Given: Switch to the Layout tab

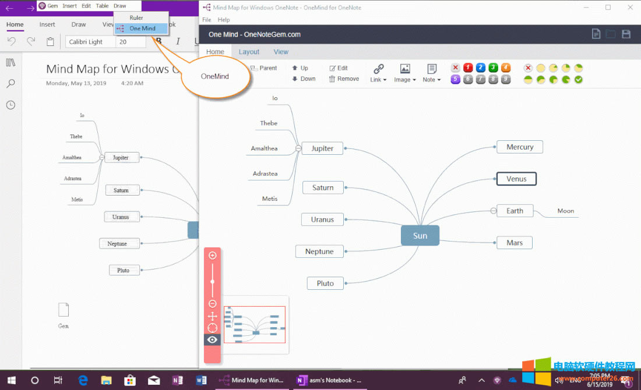Looking at the screenshot, I should tap(249, 52).
